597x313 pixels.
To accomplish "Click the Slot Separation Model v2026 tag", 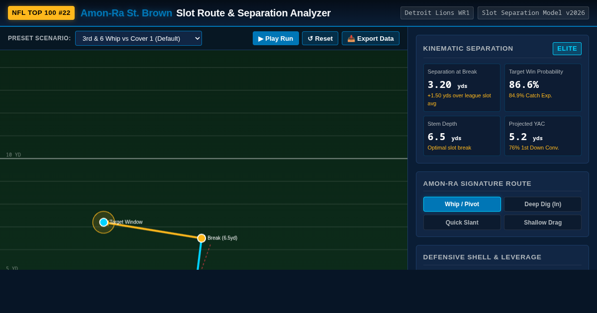I will pyautogui.click(x=533, y=13).
